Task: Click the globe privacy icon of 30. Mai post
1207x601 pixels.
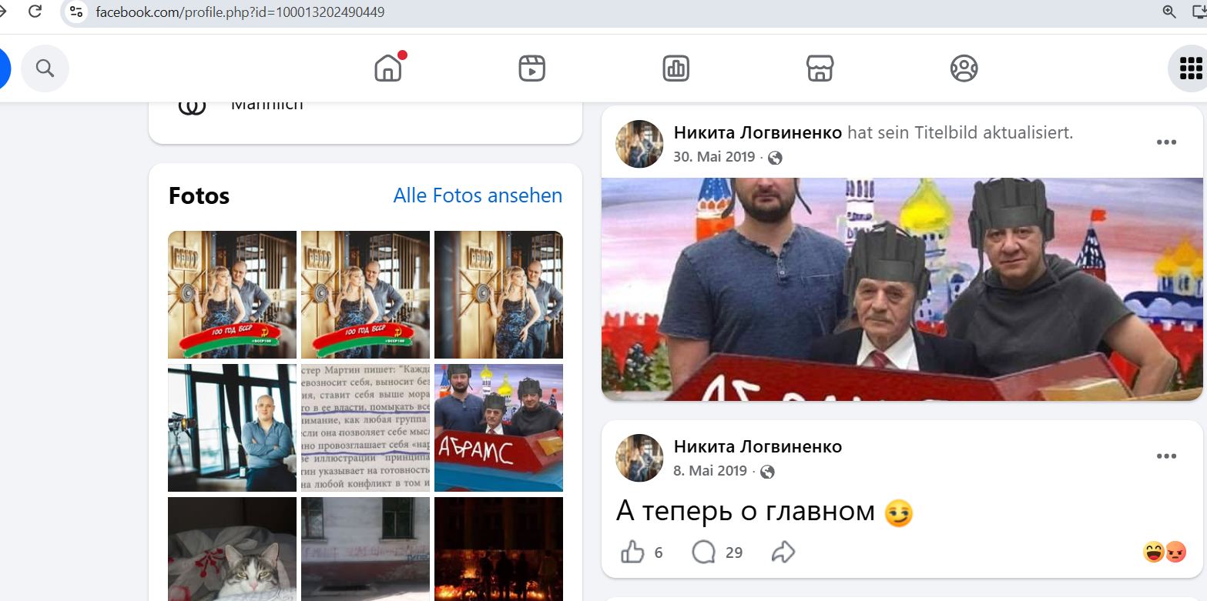Action: pyautogui.click(x=776, y=158)
